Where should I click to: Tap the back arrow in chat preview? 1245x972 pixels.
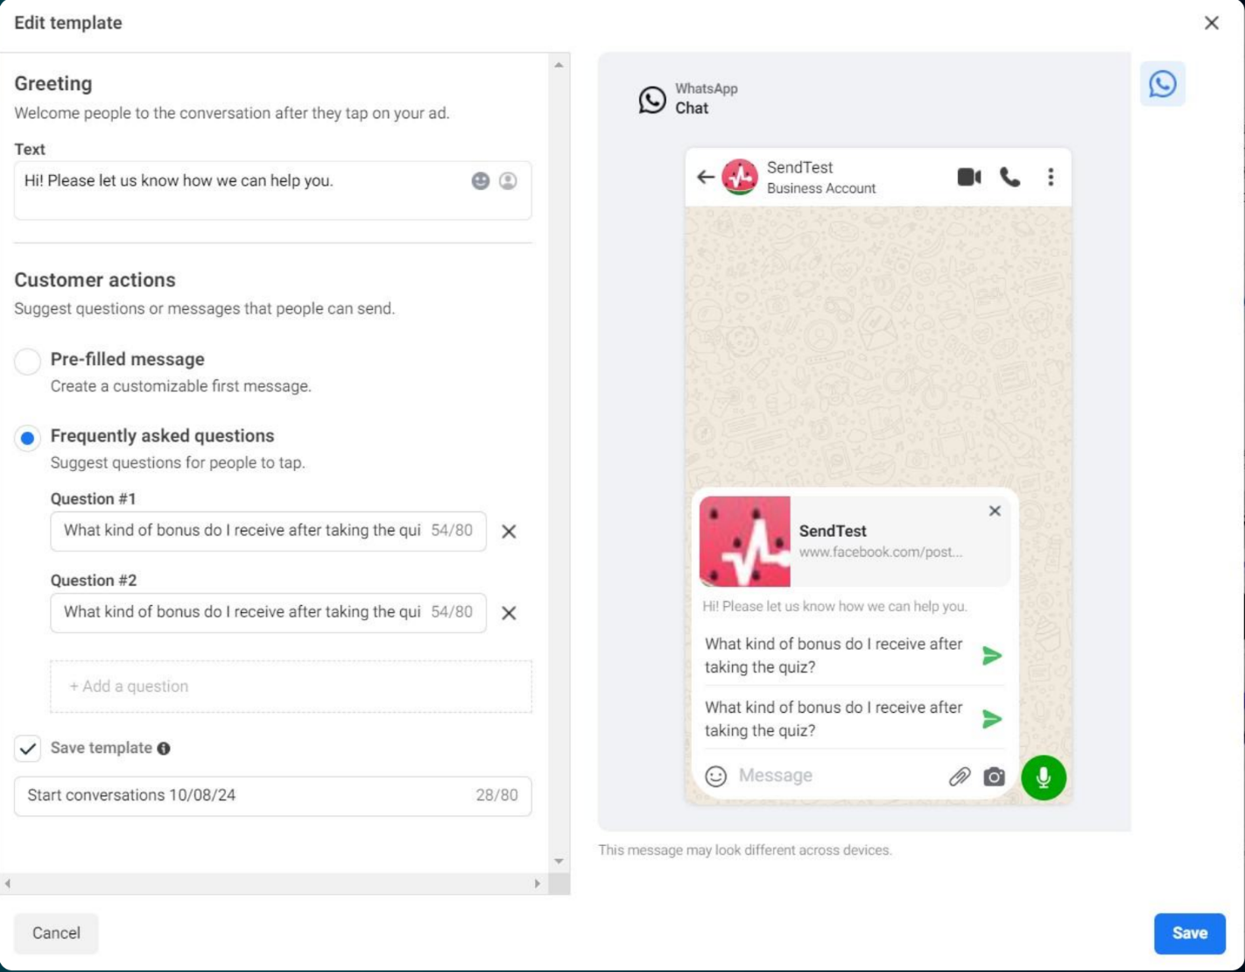[705, 178]
